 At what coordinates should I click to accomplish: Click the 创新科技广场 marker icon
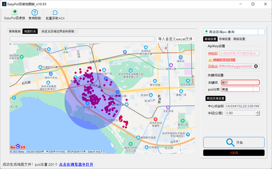pyautogui.click(x=104, y=70)
